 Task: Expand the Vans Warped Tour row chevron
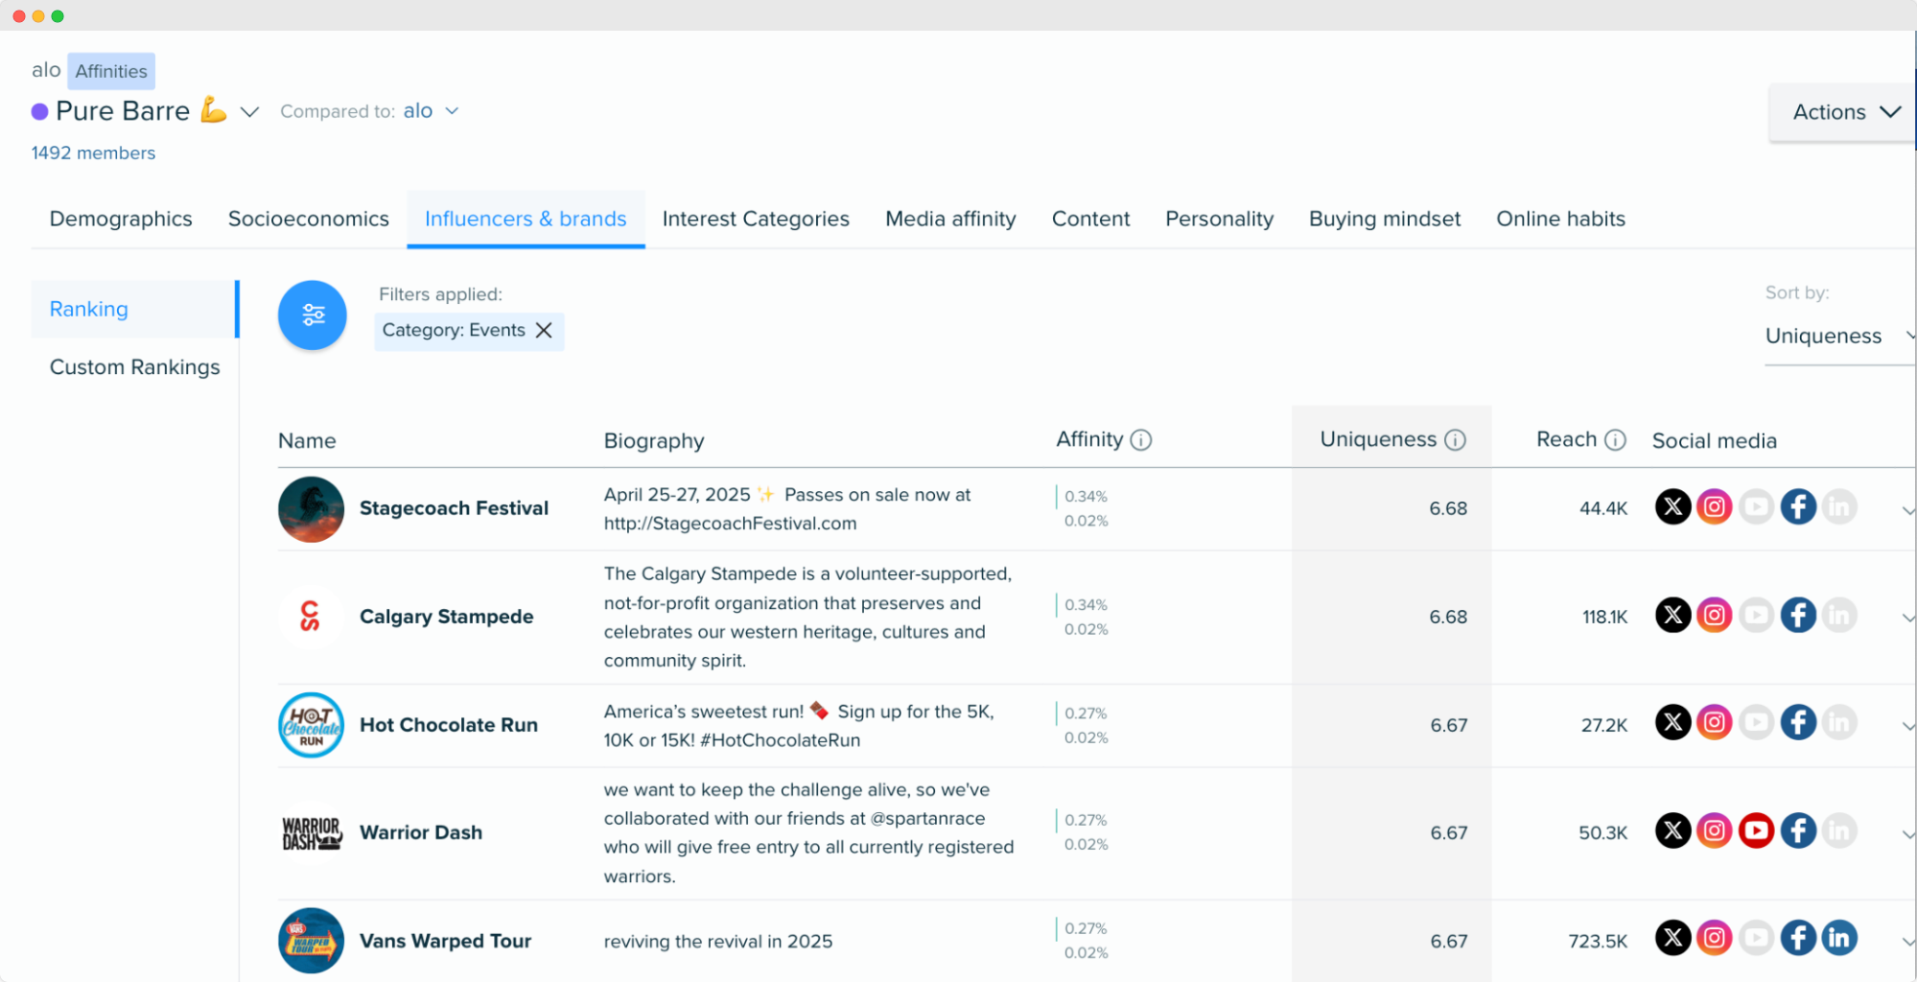pos(1907,942)
